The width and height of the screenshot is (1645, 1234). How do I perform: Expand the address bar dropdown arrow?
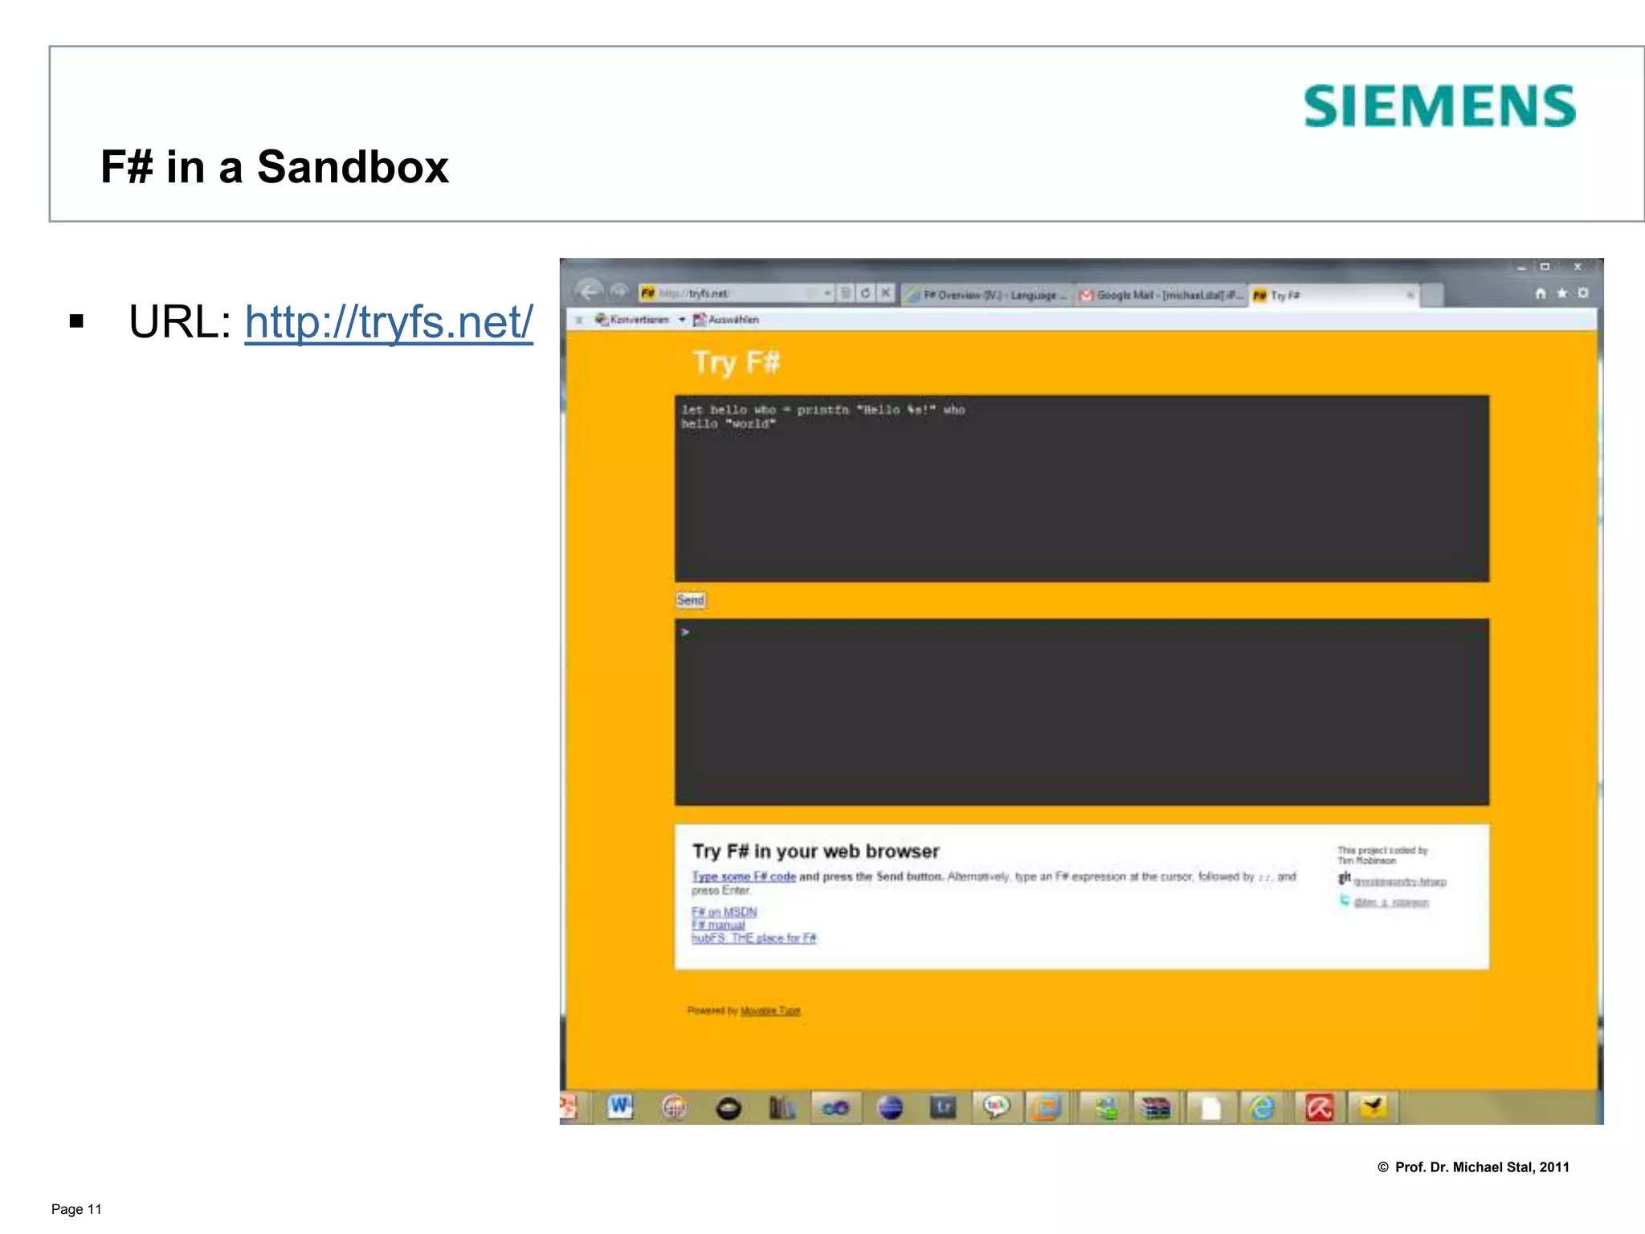point(827,293)
